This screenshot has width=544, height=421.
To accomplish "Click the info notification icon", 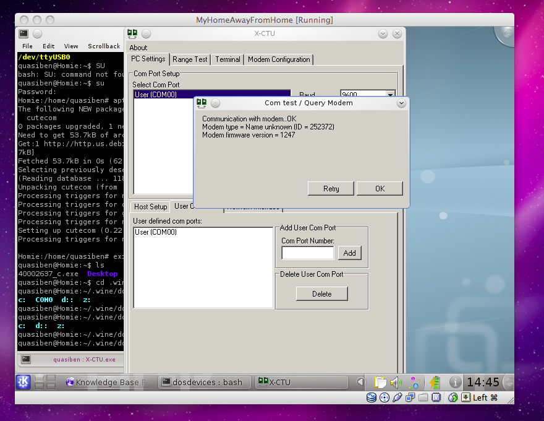I will click(455, 383).
